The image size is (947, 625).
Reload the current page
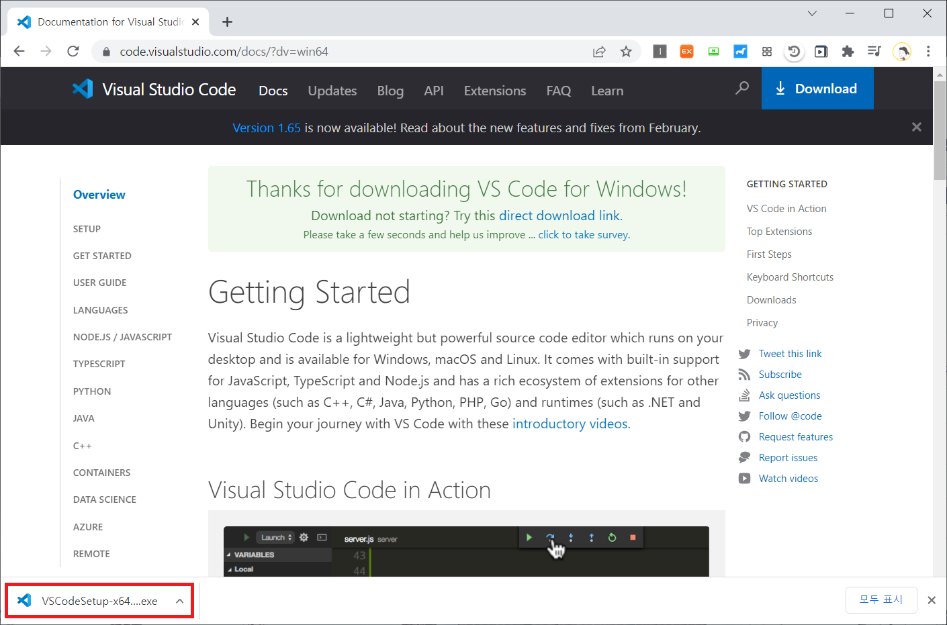point(73,51)
